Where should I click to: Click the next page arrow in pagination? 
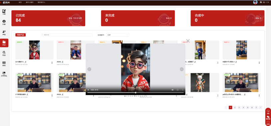(261, 107)
